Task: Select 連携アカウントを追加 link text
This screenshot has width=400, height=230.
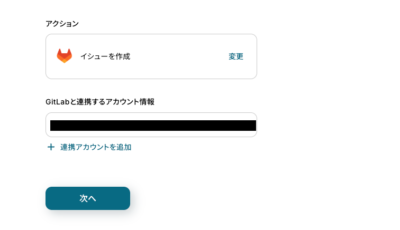Action: [x=96, y=147]
